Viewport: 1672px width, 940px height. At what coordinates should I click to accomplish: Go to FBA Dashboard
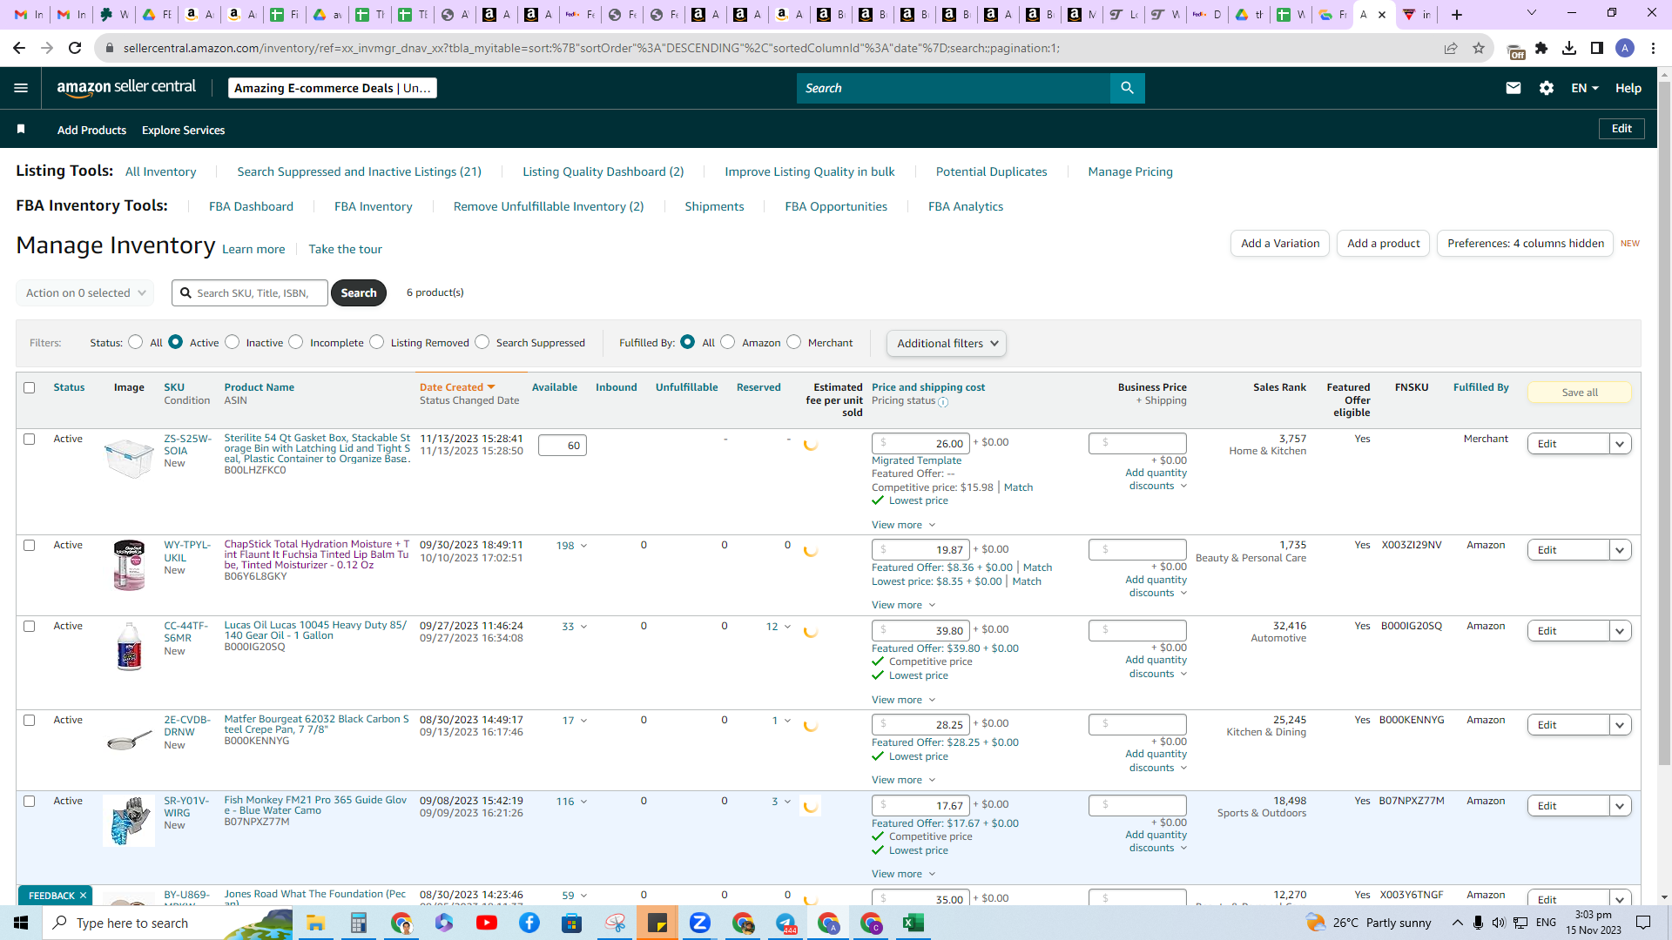point(251,206)
